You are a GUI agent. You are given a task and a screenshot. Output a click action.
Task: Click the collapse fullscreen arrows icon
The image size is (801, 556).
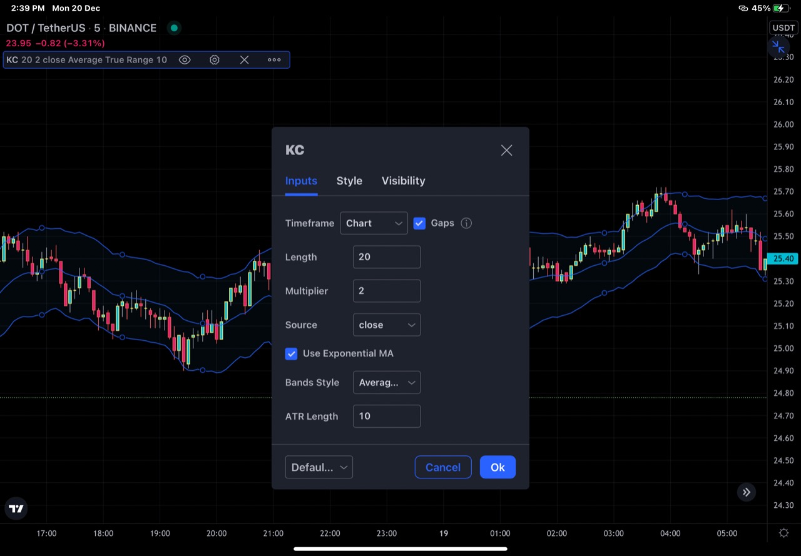[778, 48]
